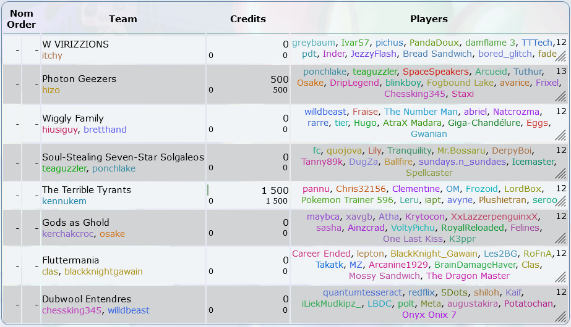571x327 pixels.
Task: Click the Nom Order column header
Action: coord(22,19)
